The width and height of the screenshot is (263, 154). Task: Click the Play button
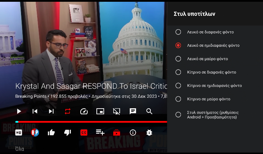(x=19, y=111)
